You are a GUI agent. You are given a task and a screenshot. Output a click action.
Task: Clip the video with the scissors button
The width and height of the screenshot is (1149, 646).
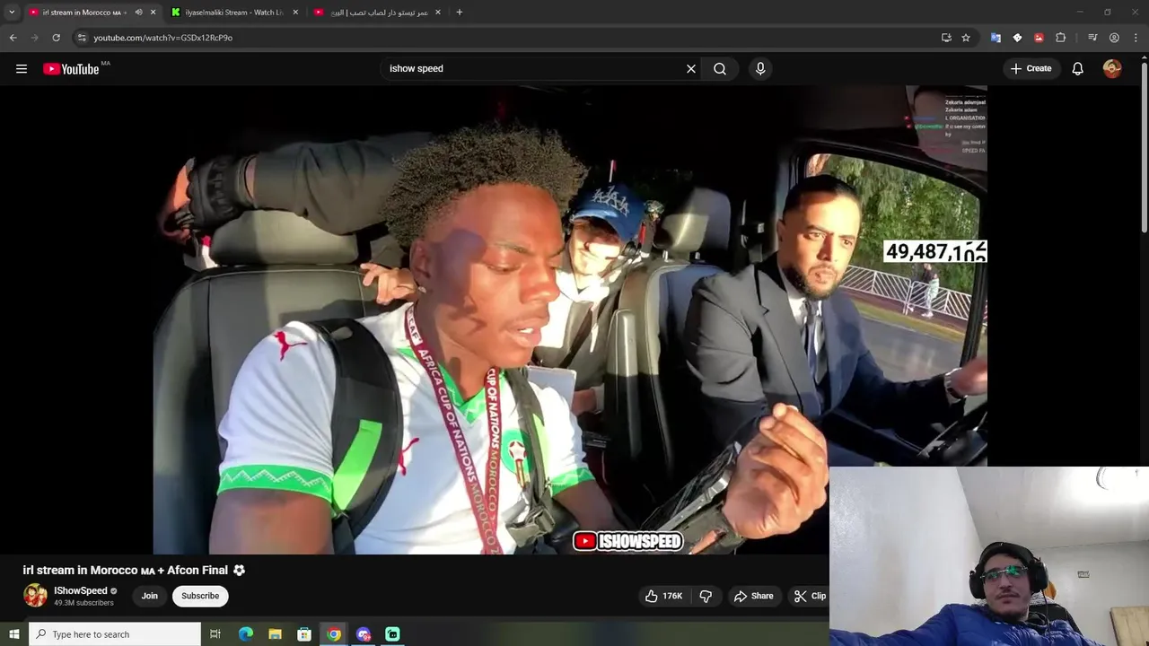(810, 596)
